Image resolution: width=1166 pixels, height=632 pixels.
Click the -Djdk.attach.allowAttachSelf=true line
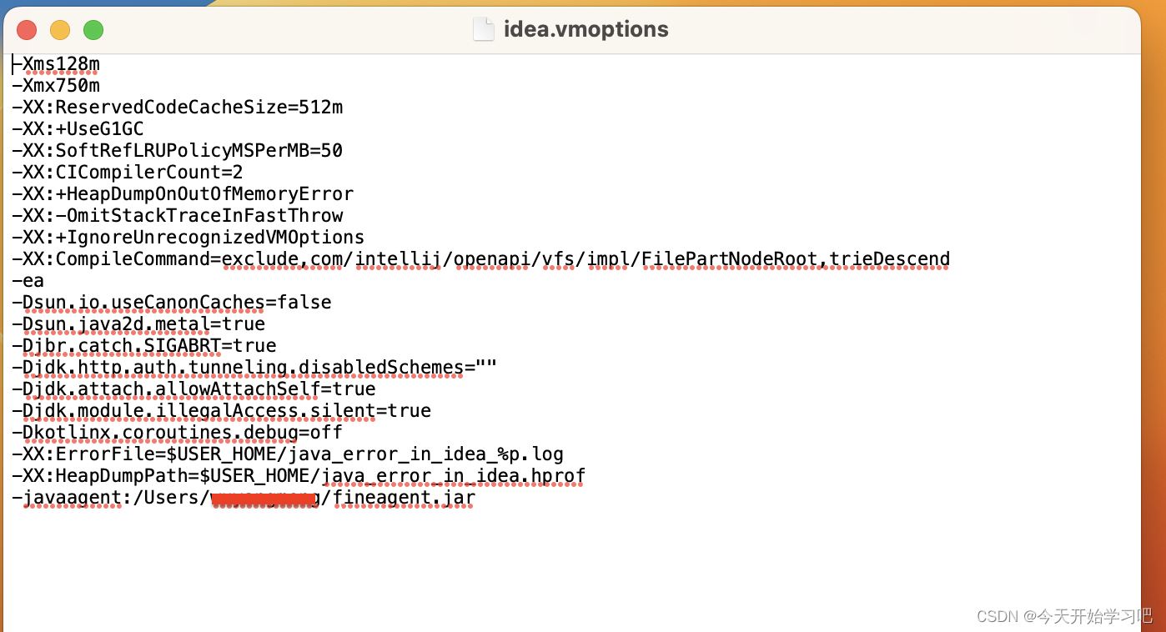[193, 389]
